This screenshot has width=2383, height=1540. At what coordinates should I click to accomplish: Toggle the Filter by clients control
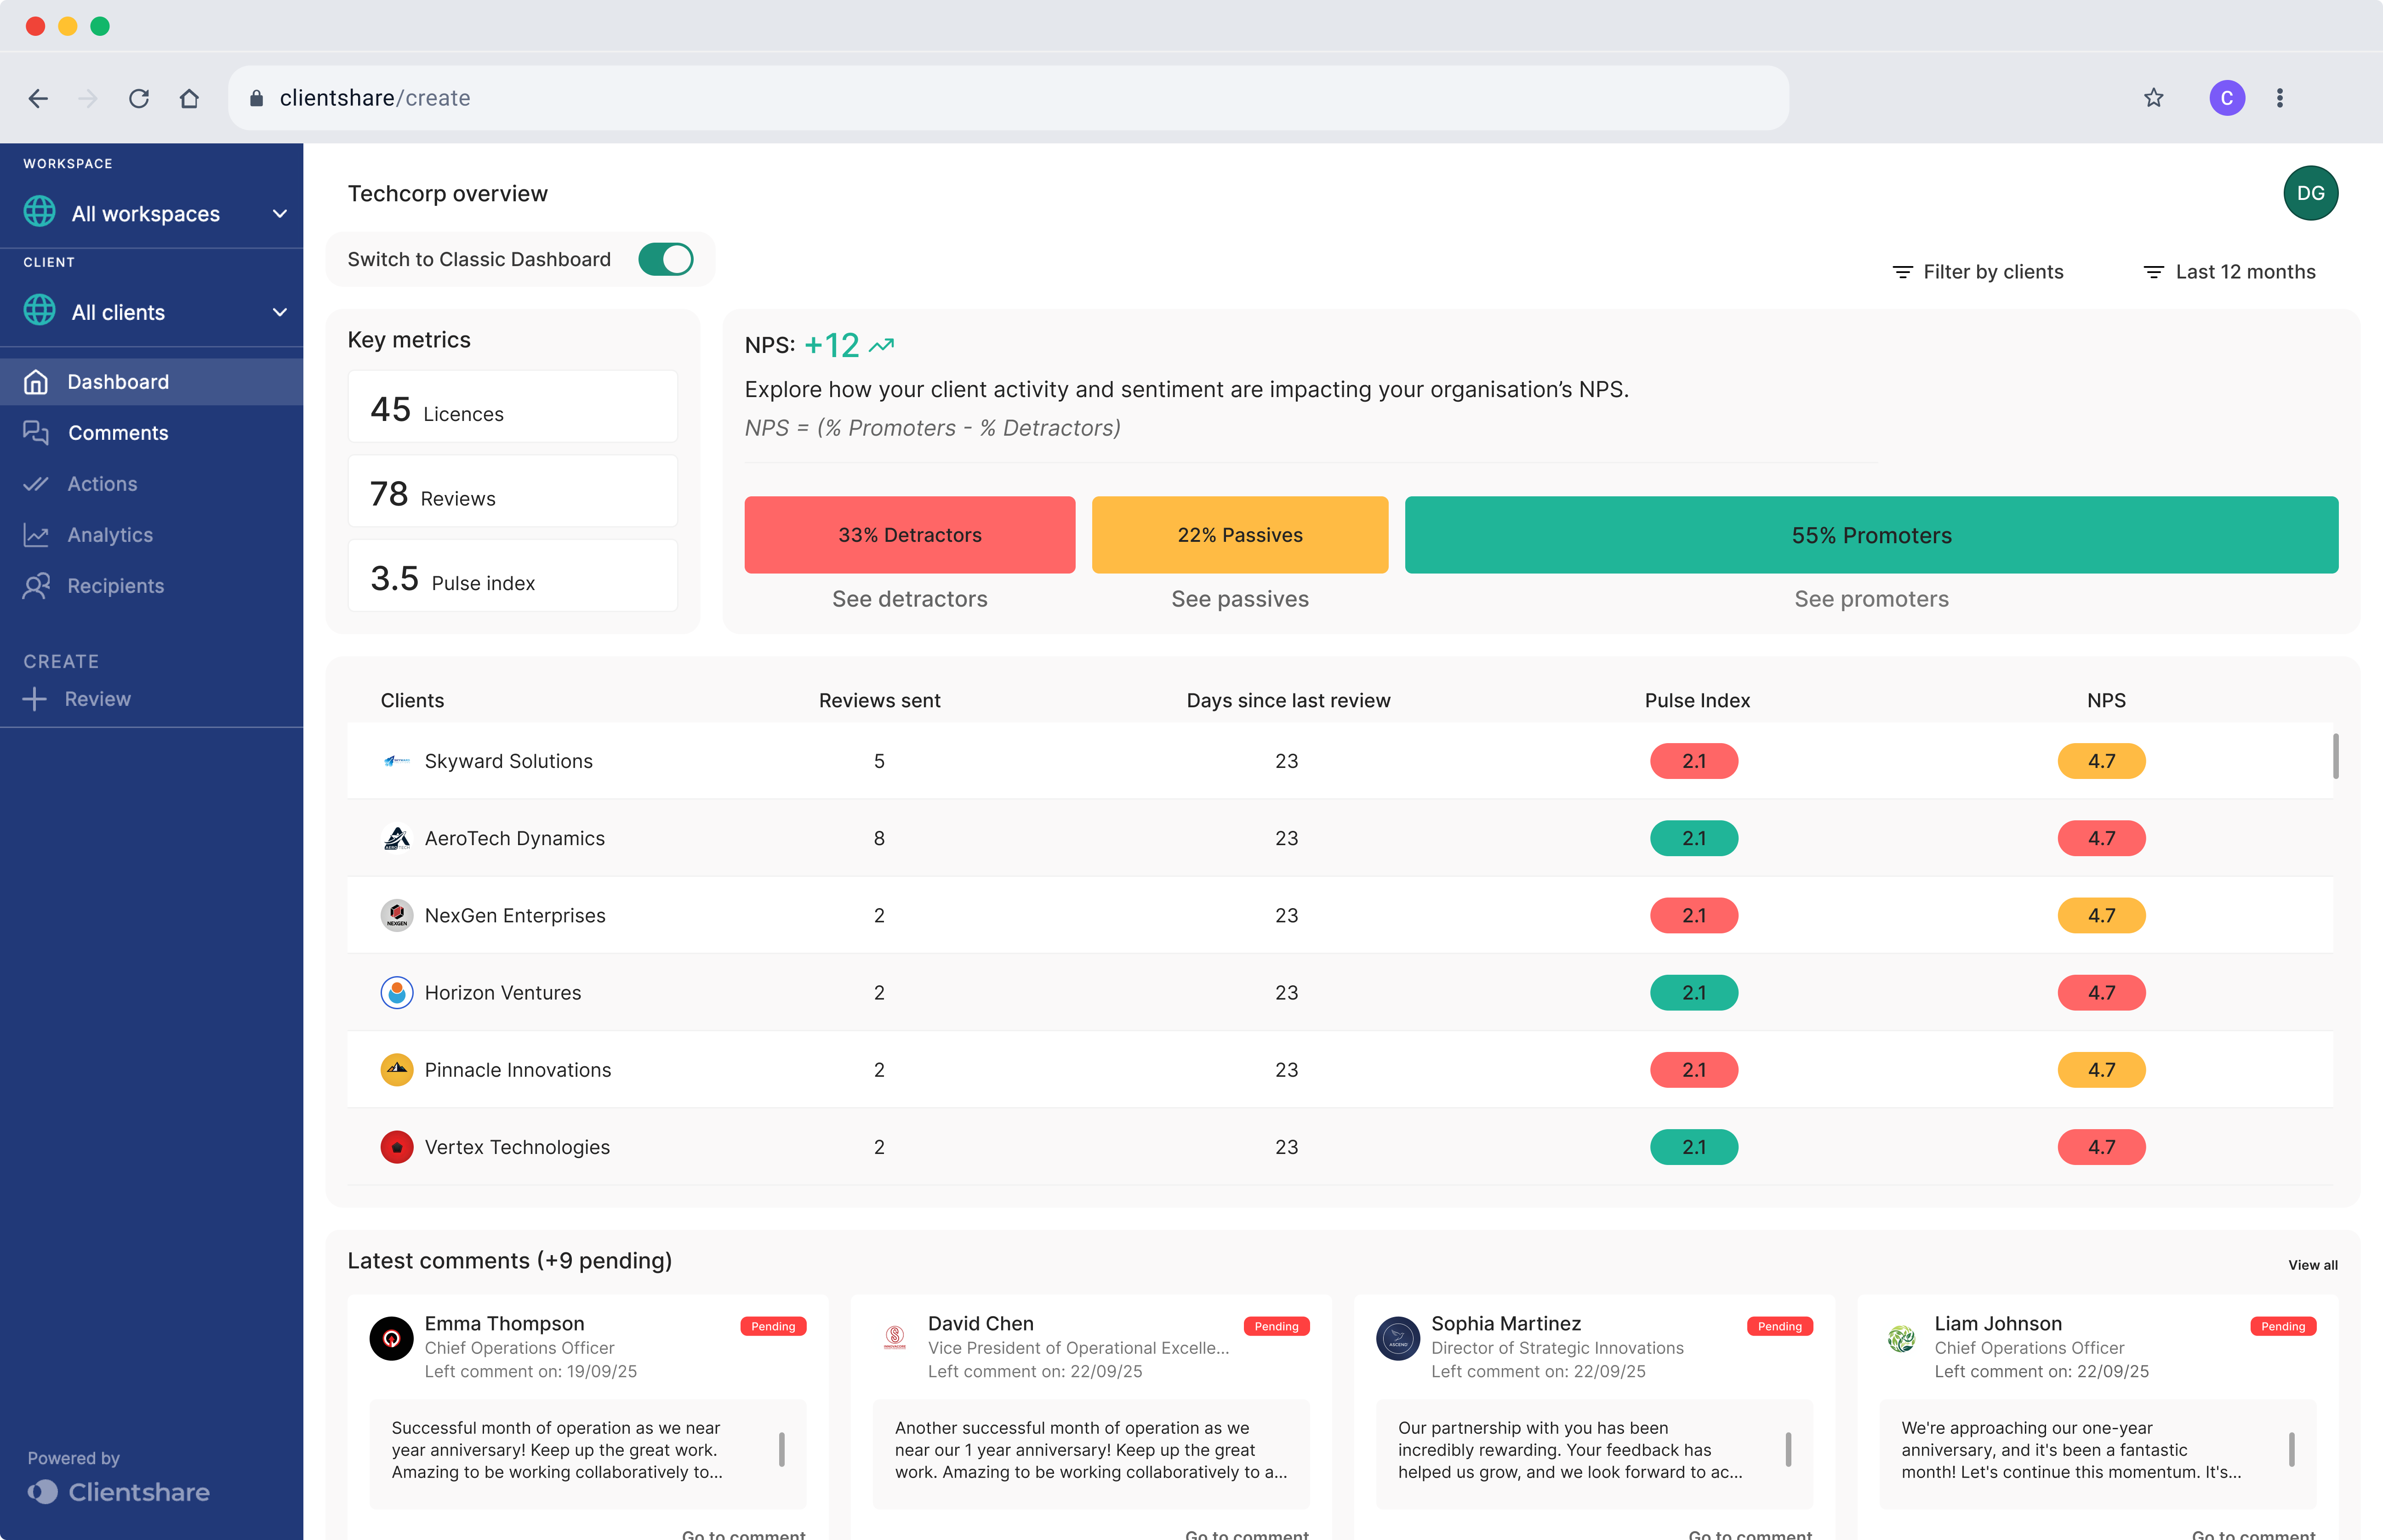point(1977,271)
